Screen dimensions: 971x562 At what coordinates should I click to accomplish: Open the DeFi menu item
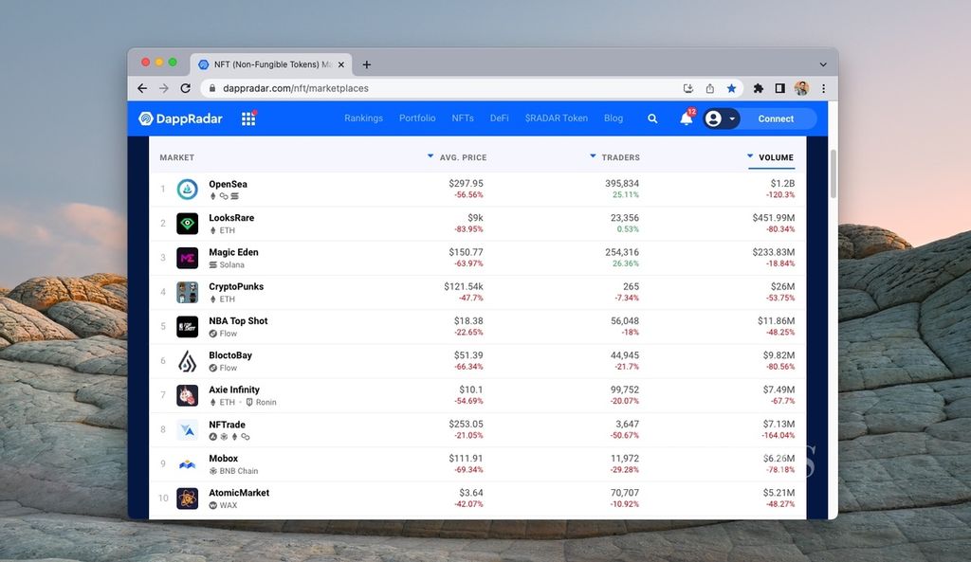click(499, 118)
